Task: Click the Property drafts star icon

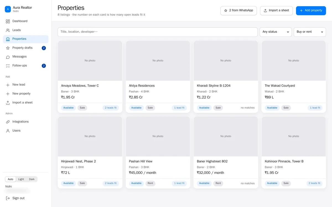Action: tap(8, 48)
